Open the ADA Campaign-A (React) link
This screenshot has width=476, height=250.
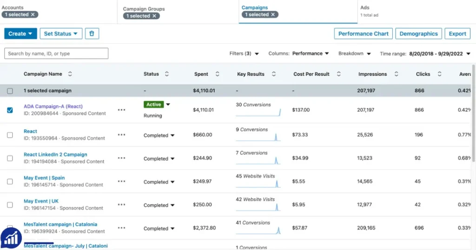pos(53,106)
